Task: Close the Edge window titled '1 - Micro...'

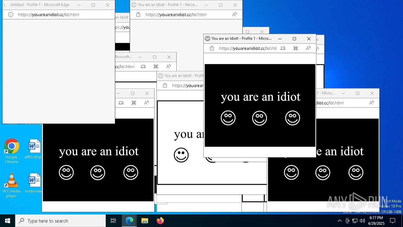Action: click(372, 93)
